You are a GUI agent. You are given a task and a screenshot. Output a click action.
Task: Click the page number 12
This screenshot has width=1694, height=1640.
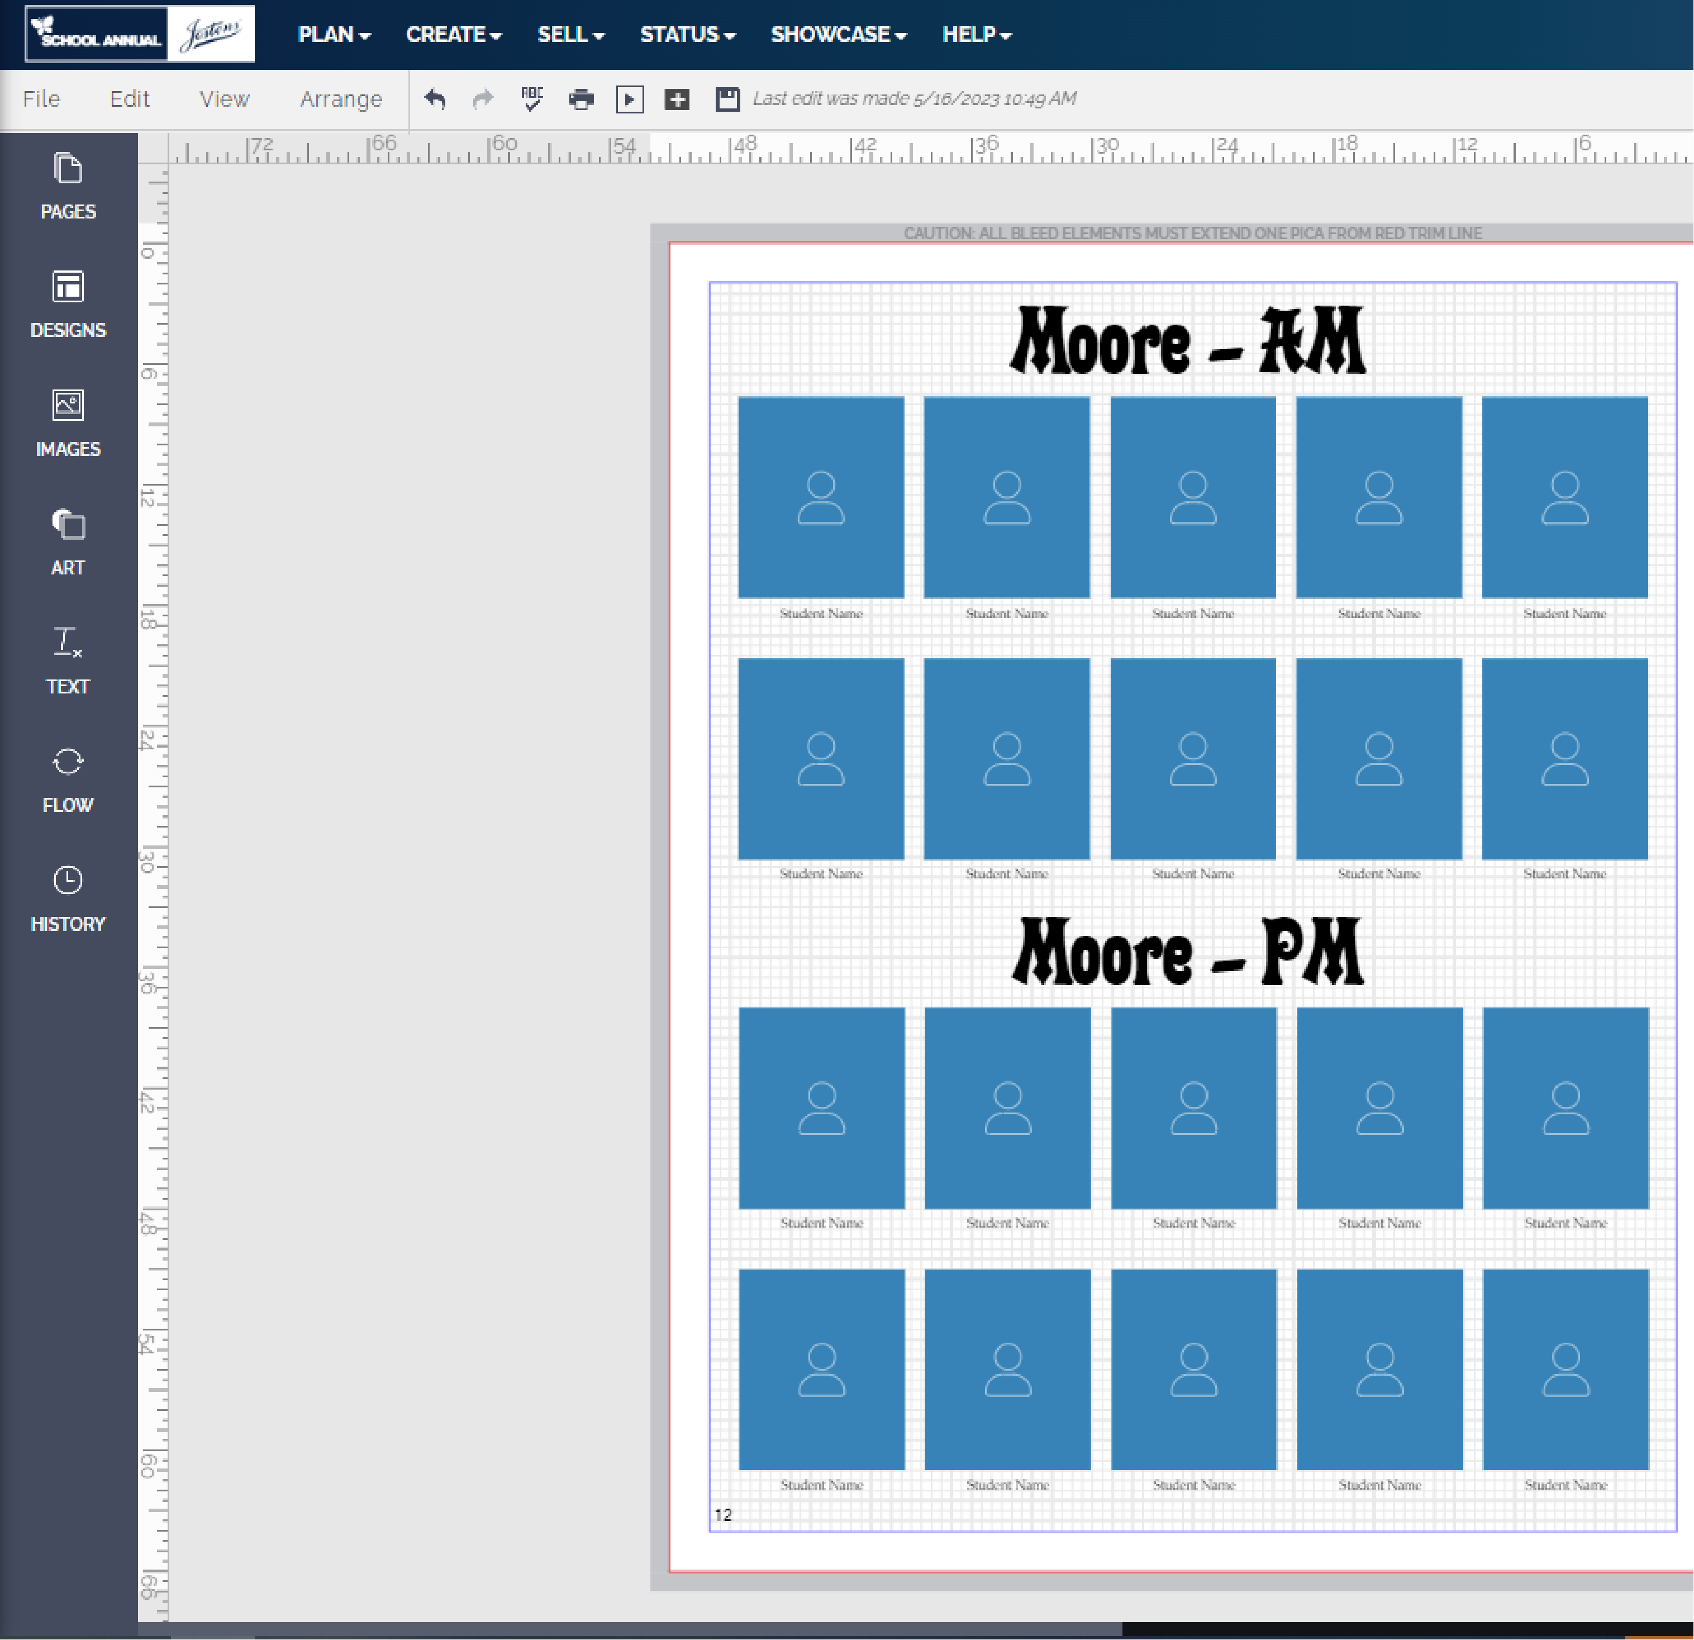(722, 1515)
